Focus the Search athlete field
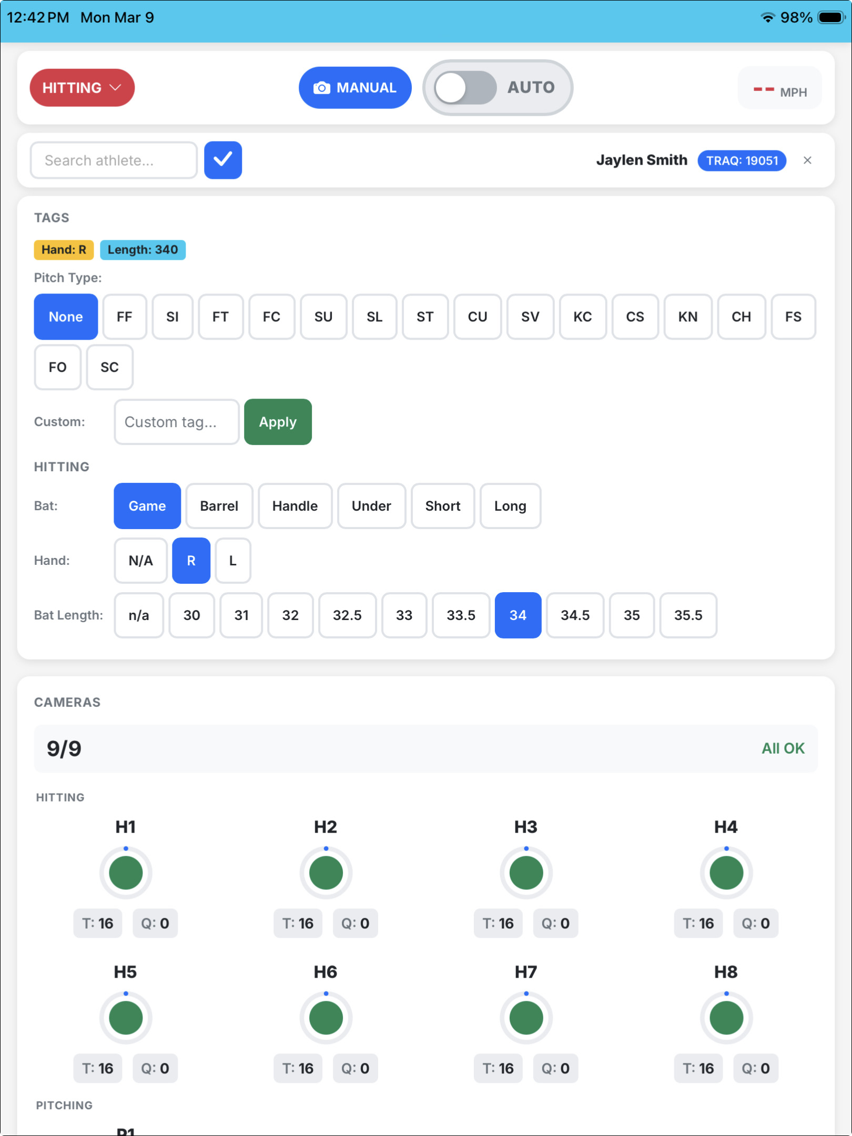The image size is (852, 1136). click(x=114, y=160)
